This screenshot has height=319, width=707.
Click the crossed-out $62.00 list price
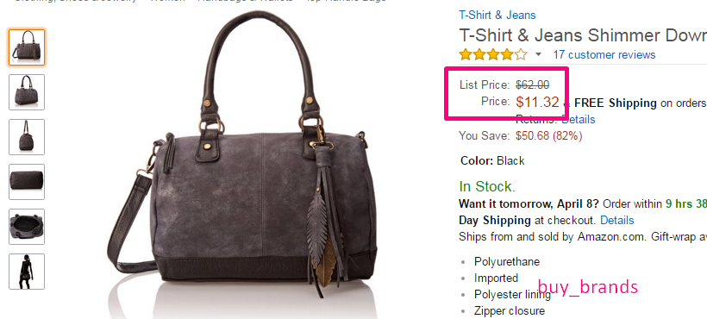[x=533, y=84]
